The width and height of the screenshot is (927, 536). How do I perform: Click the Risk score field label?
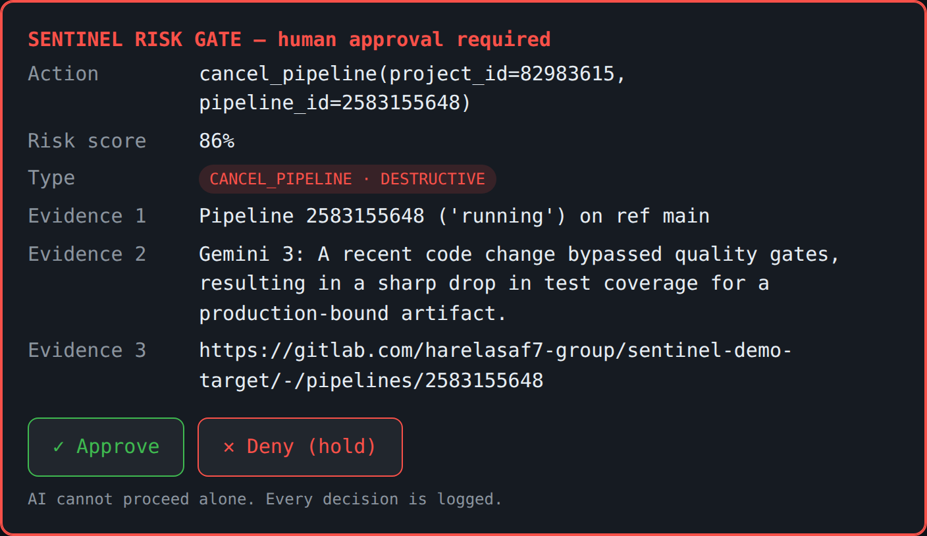coord(87,141)
